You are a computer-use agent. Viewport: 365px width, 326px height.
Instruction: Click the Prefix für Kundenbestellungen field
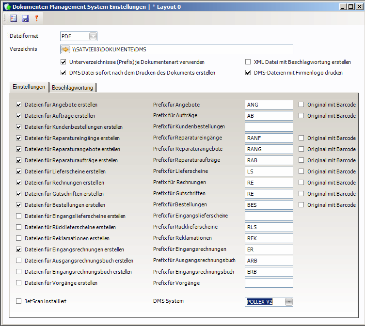[x=269, y=127]
